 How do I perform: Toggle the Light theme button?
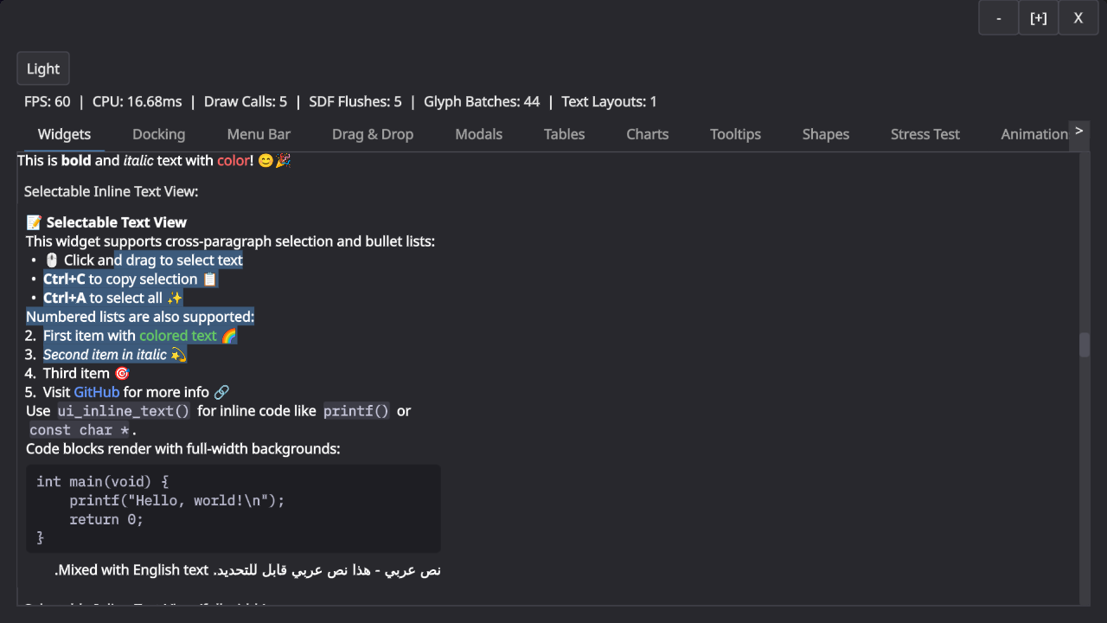point(42,68)
